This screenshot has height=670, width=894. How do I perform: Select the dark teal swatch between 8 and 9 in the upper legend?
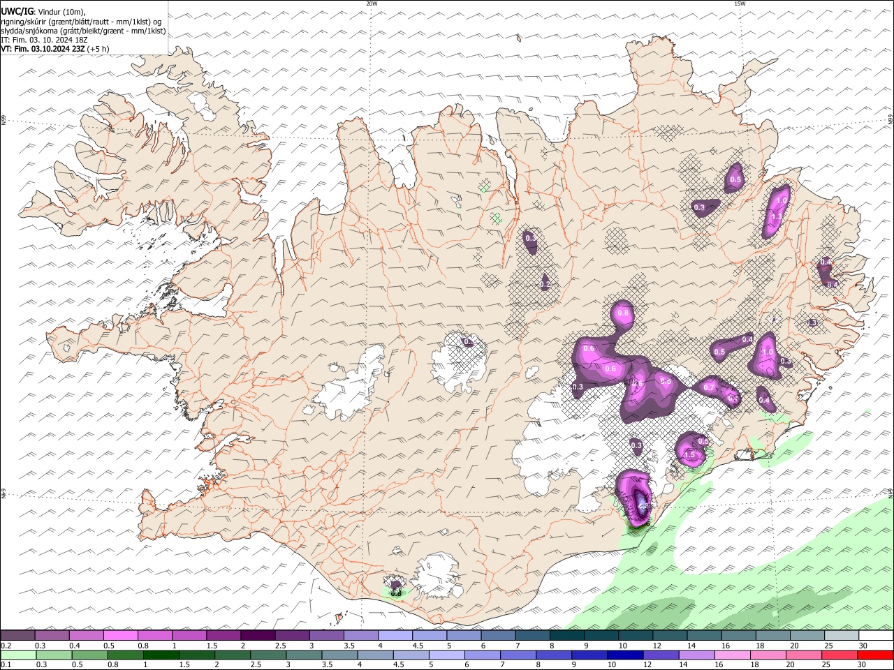click(x=567, y=636)
